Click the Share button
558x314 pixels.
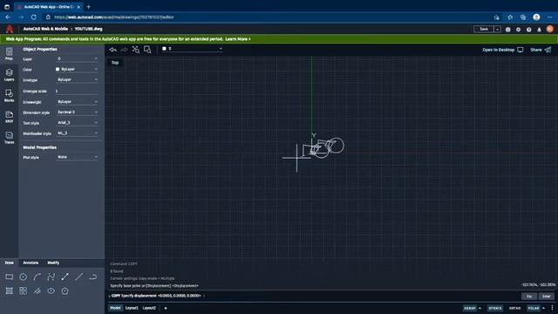(541, 50)
